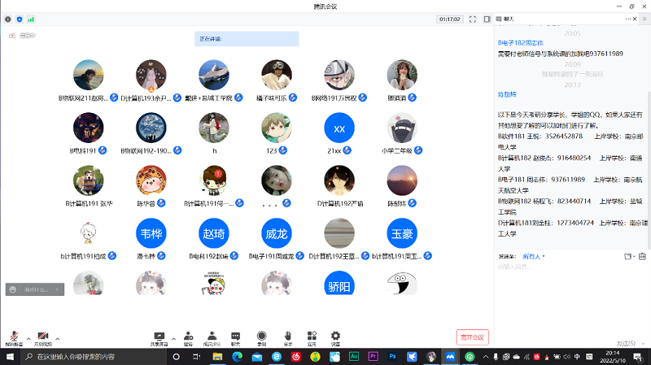Click the meeting info icon at top-left
Viewport: 651px width, 365px height.
(8, 18)
